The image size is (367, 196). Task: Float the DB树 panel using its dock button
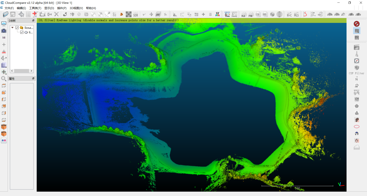(x=33, y=21)
